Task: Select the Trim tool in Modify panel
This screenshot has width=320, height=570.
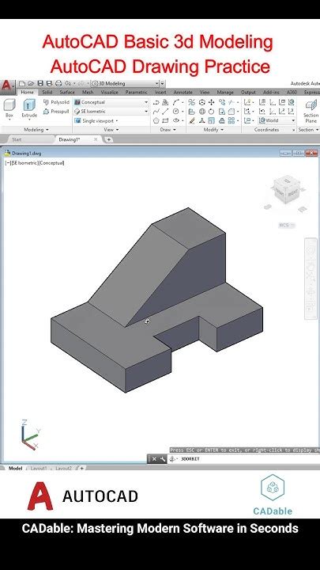Action: tap(231, 102)
